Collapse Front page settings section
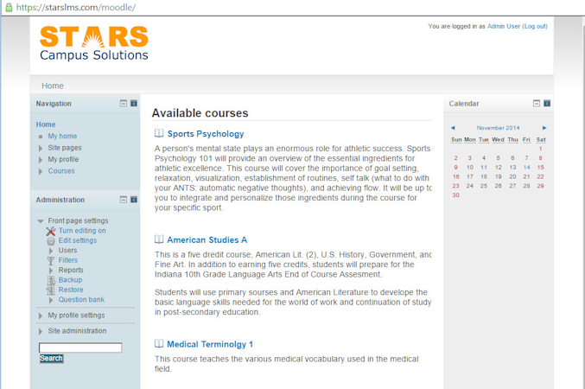The width and height of the screenshot is (585, 389). tap(41, 221)
